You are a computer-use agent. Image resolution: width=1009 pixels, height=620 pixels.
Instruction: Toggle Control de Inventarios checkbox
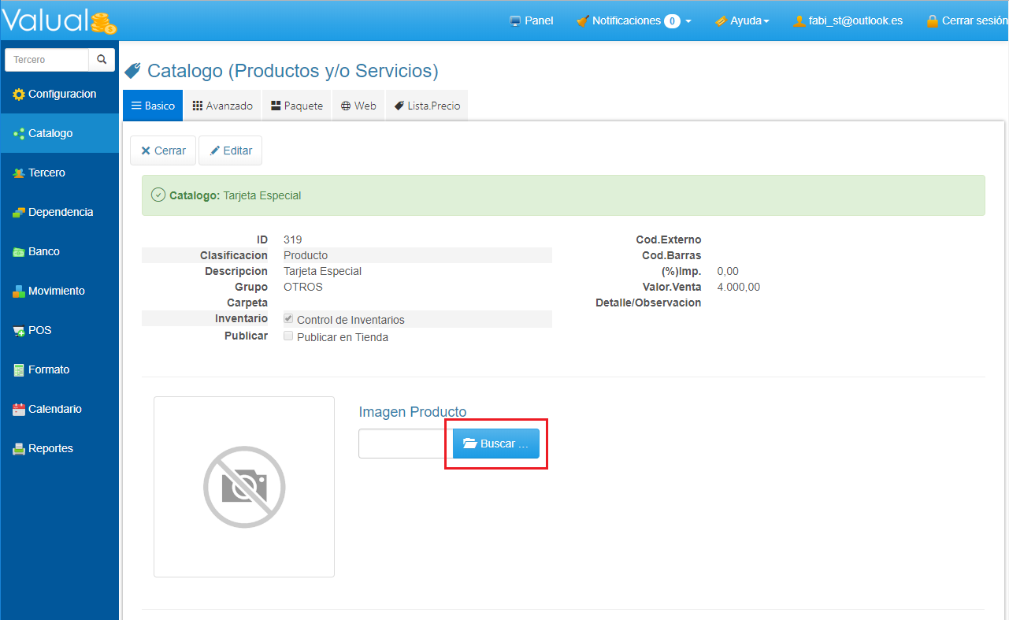click(x=288, y=318)
